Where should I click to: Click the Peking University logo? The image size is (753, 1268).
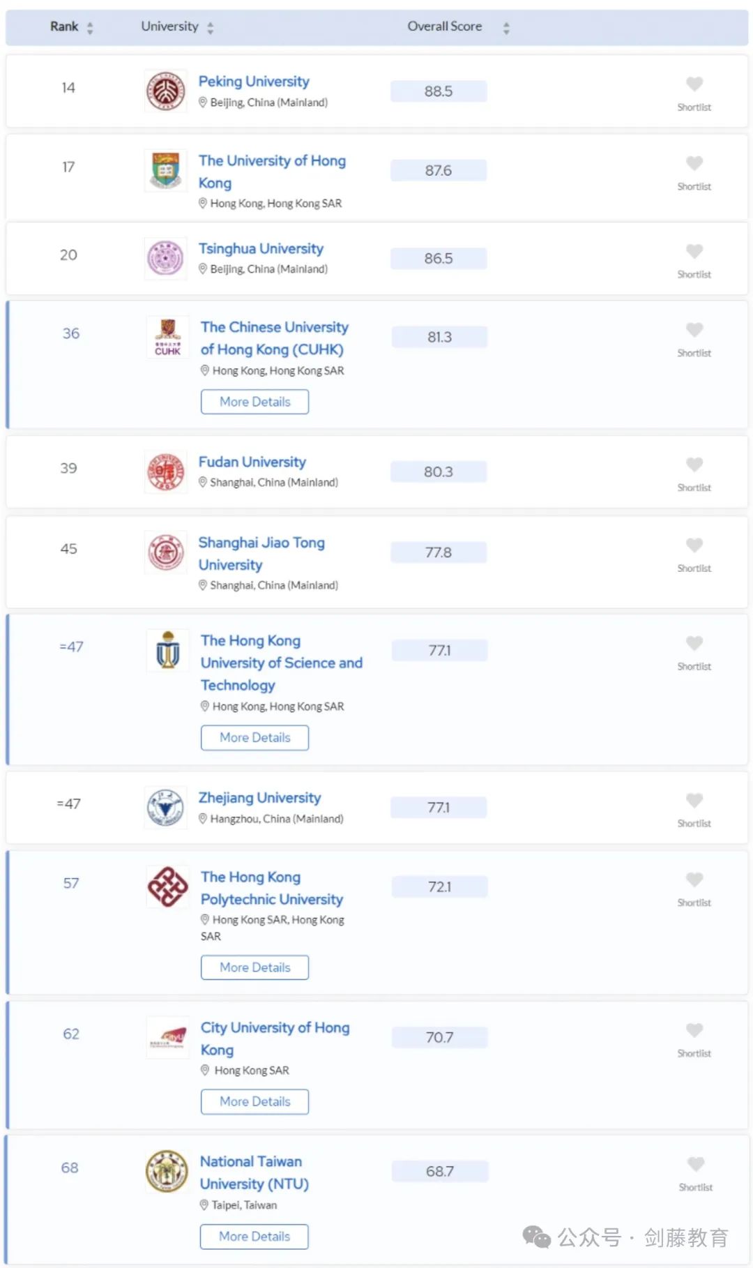[x=166, y=91]
